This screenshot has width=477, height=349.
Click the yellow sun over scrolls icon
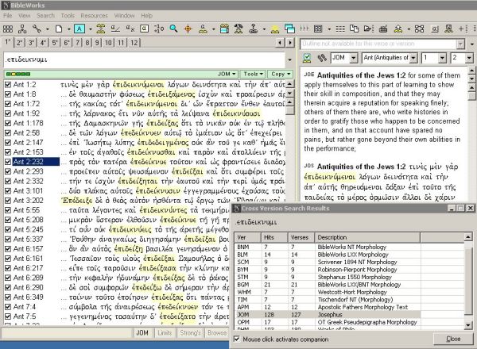[275, 29]
